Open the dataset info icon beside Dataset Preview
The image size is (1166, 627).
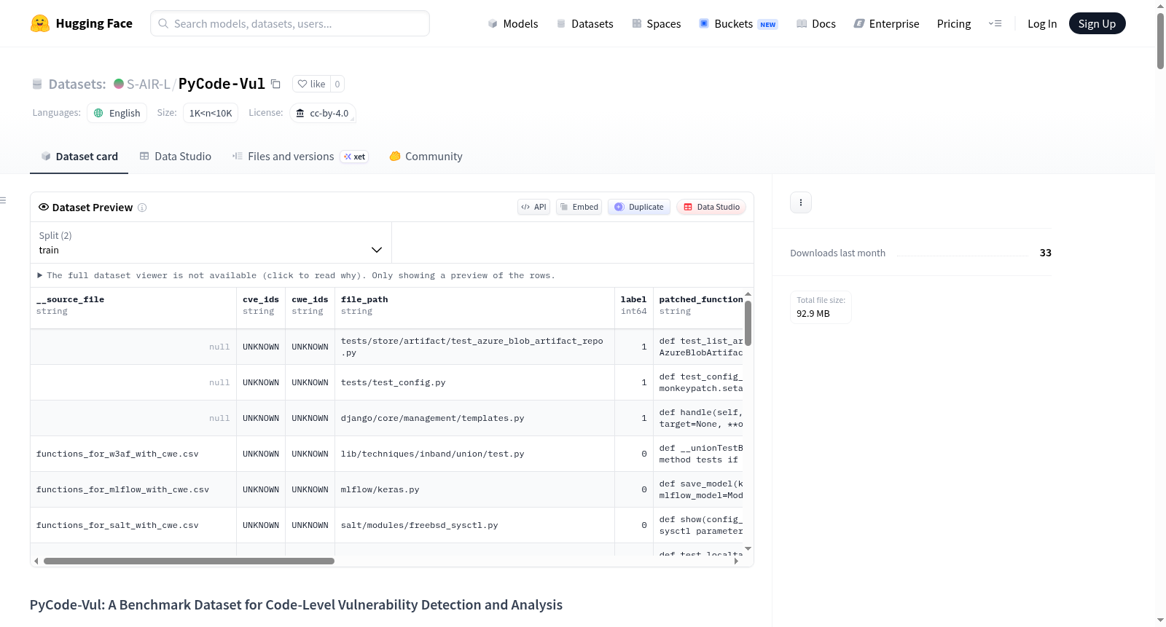(x=142, y=208)
